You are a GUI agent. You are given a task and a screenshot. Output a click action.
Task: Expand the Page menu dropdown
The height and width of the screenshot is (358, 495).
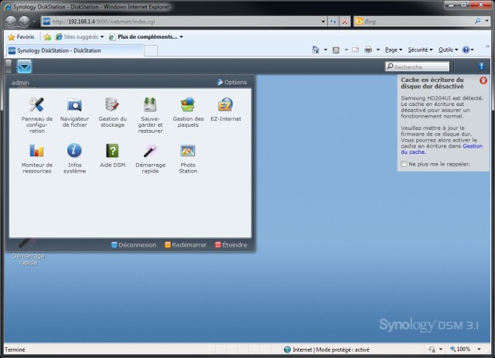pyautogui.click(x=394, y=49)
